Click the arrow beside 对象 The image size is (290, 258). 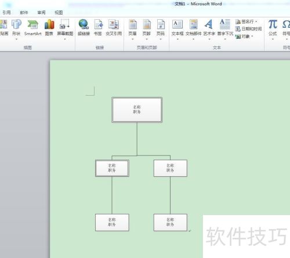(252, 36)
